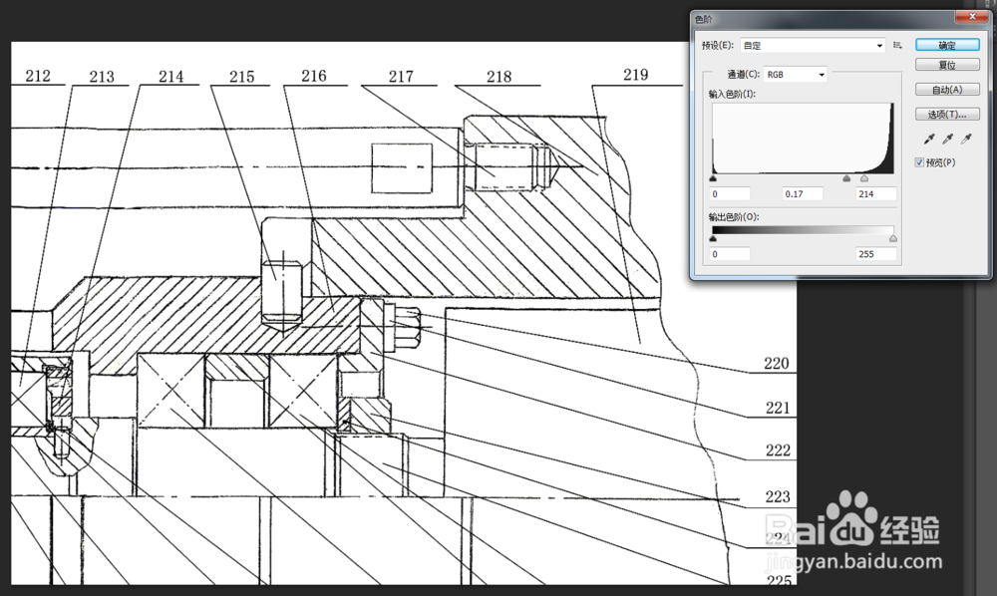The image size is (997, 596).
Task: Click the output black level slider handle
Action: point(713,238)
